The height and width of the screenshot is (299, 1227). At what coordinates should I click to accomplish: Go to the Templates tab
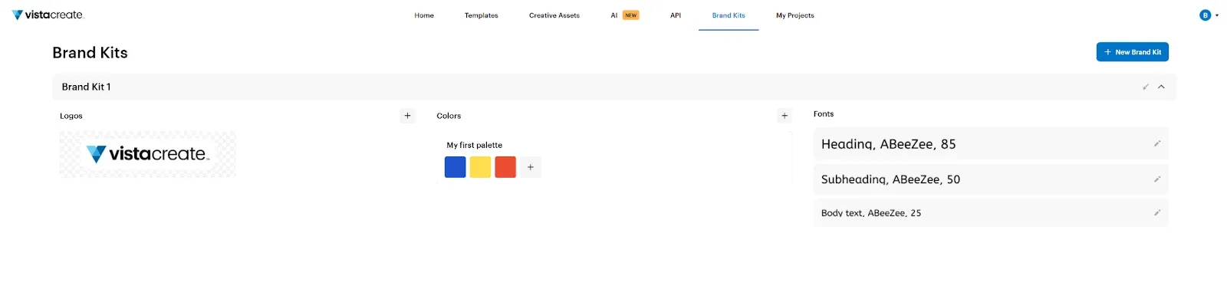(x=481, y=15)
